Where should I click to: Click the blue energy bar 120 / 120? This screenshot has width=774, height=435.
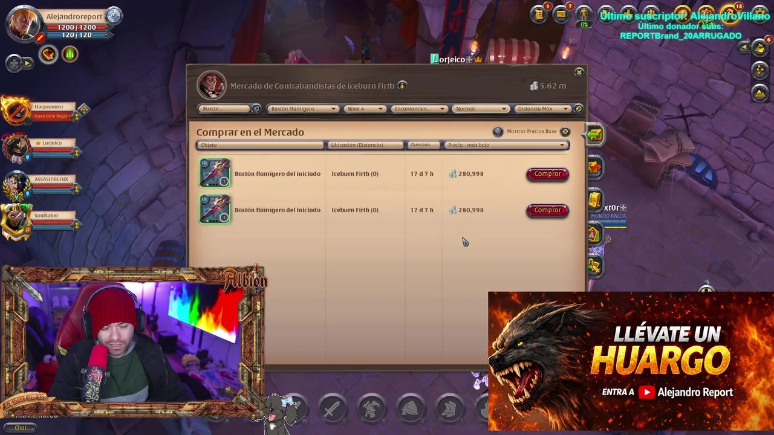tap(76, 36)
